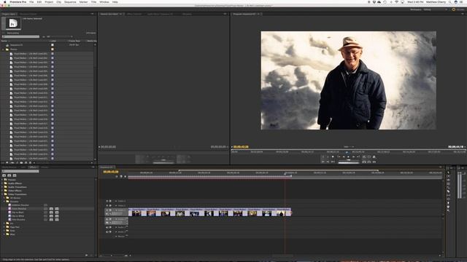Toggle Video 3 track output eye
This screenshot has height=262, width=467.
[107, 201]
